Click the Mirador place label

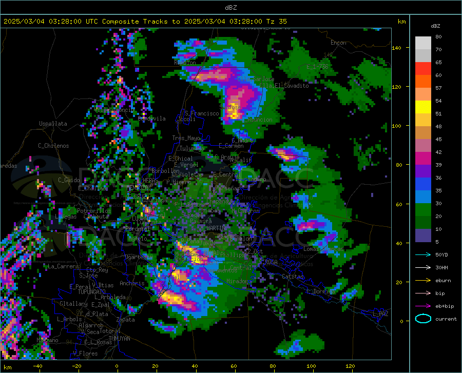point(237,282)
